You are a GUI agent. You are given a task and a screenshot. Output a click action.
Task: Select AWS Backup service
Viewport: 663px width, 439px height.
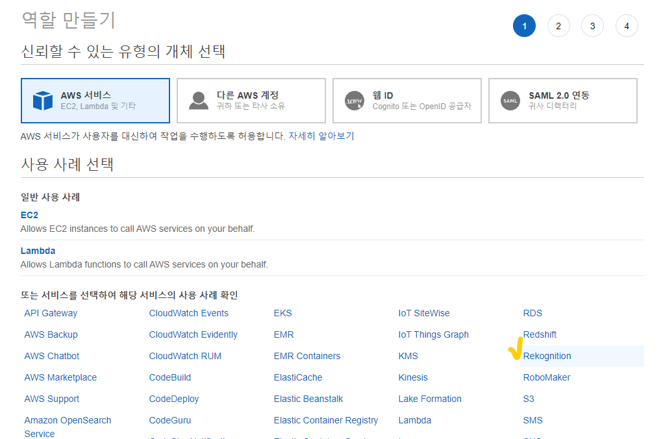coord(51,334)
